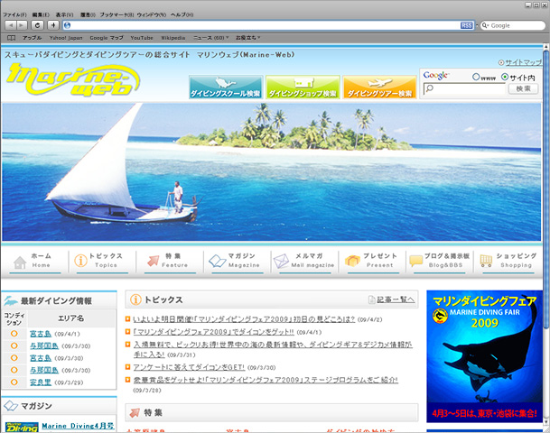This screenshot has width=550, height=433.
Task: Open the Wikipedia bookmark
Action: [172, 38]
